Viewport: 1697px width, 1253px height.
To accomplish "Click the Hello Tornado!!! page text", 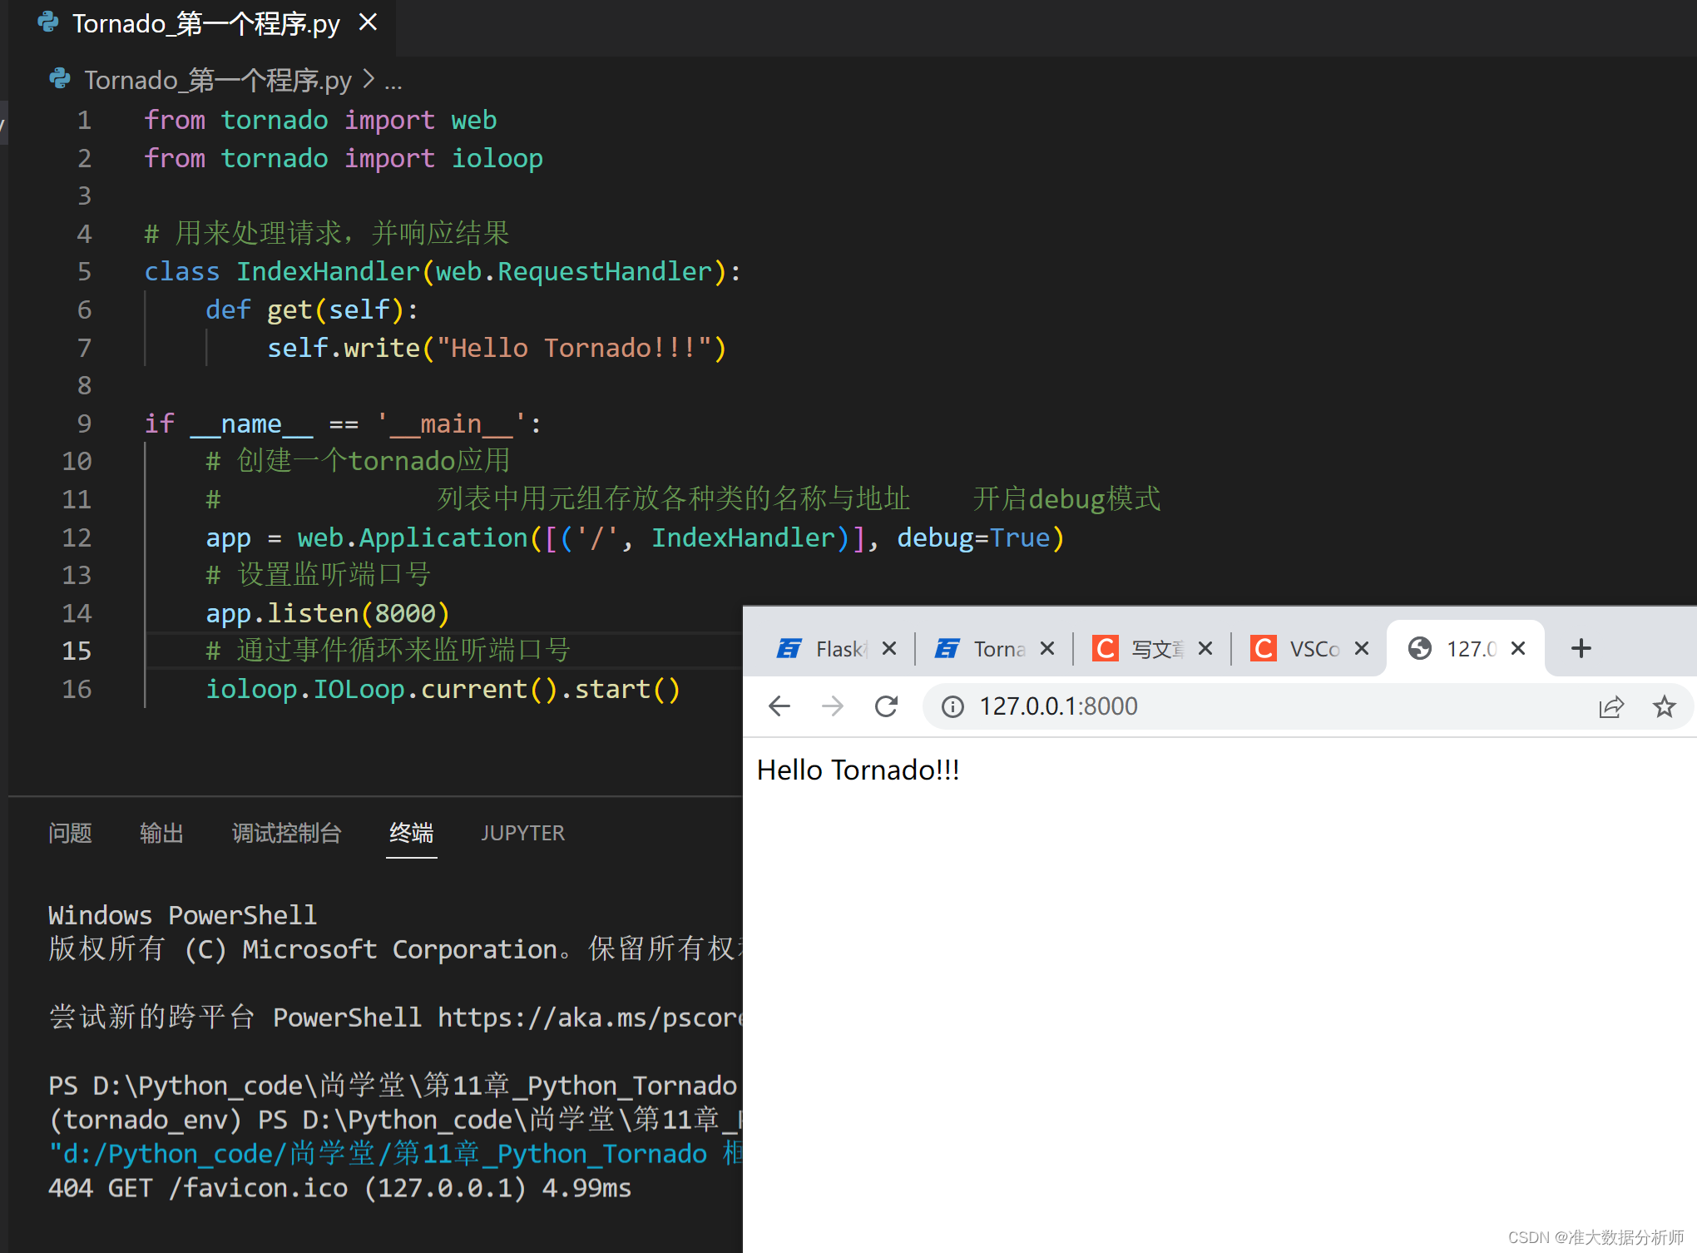I will tap(858, 770).
